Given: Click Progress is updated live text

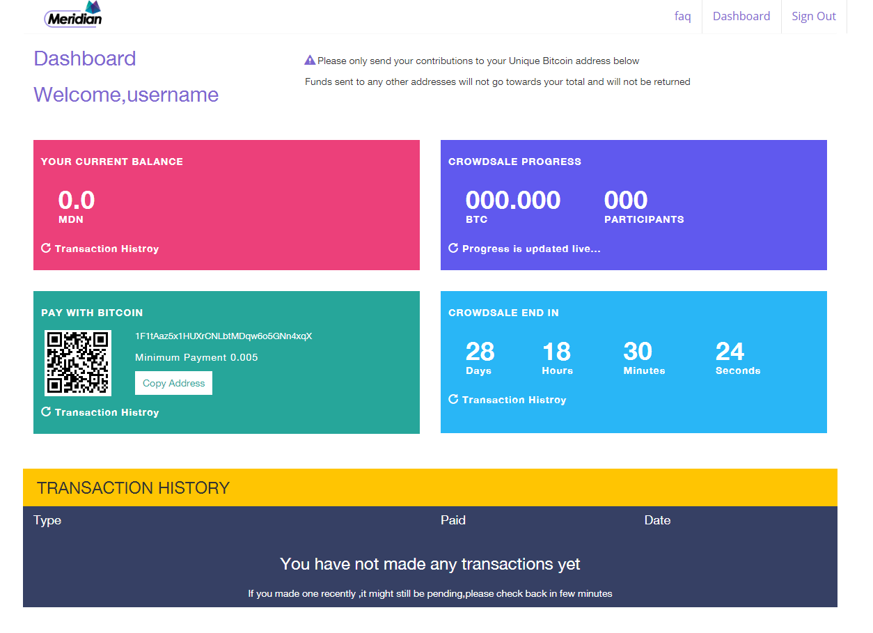Looking at the screenshot, I should click(x=531, y=249).
